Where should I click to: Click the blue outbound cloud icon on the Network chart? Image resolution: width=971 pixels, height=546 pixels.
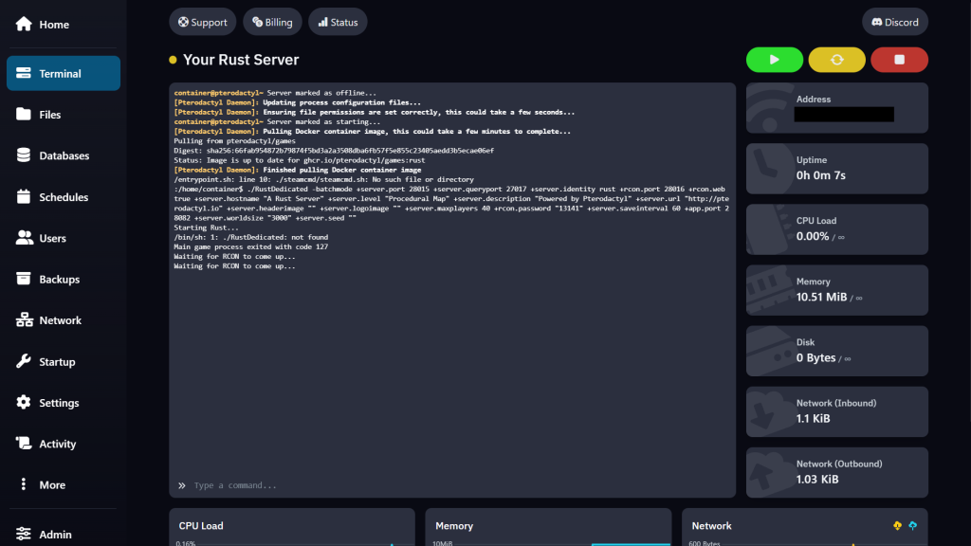[912, 525]
